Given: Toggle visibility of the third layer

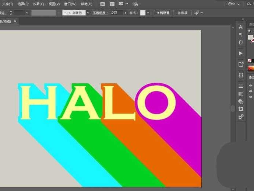Looking at the screenshot, I should pos(251,97).
